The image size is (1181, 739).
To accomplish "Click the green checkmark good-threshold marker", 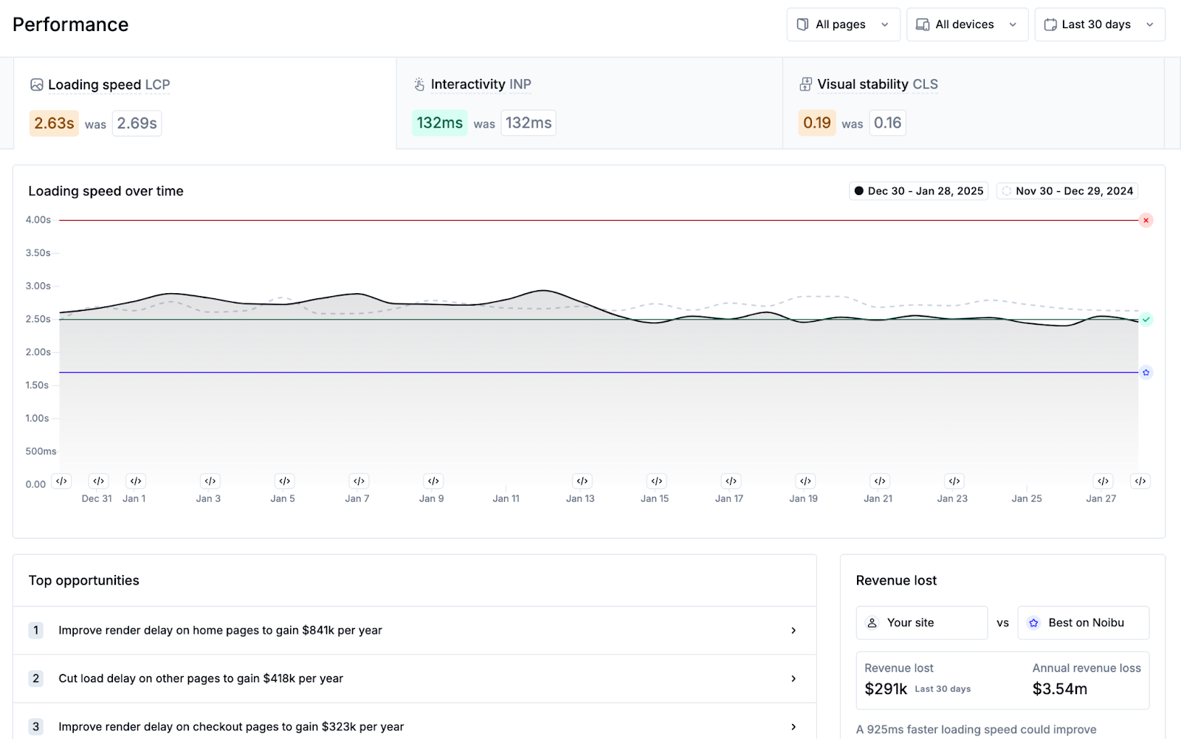I will [1146, 320].
